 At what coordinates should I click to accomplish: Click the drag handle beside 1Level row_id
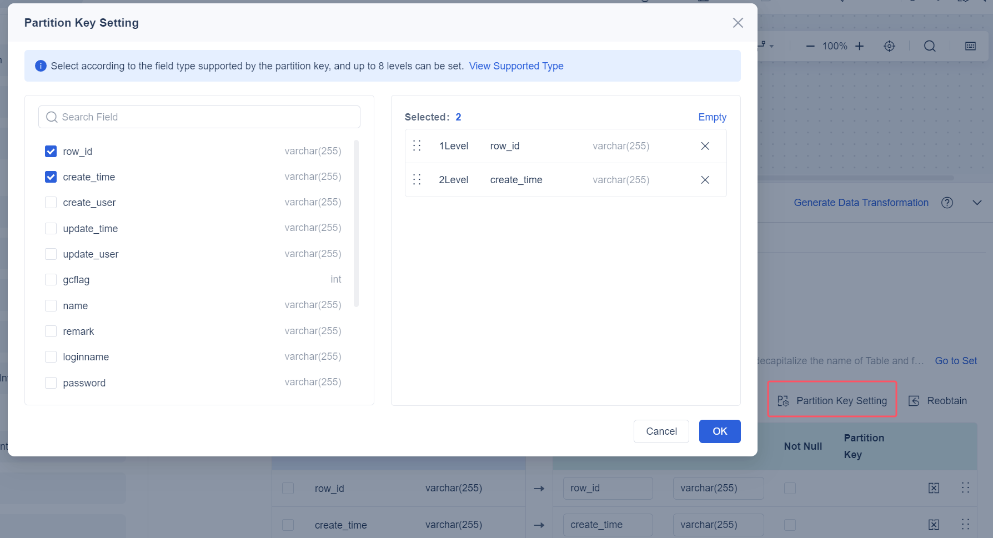click(417, 145)
